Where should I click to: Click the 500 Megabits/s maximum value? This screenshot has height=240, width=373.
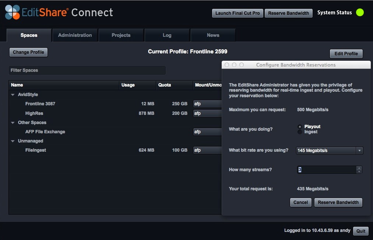[313, 110]
